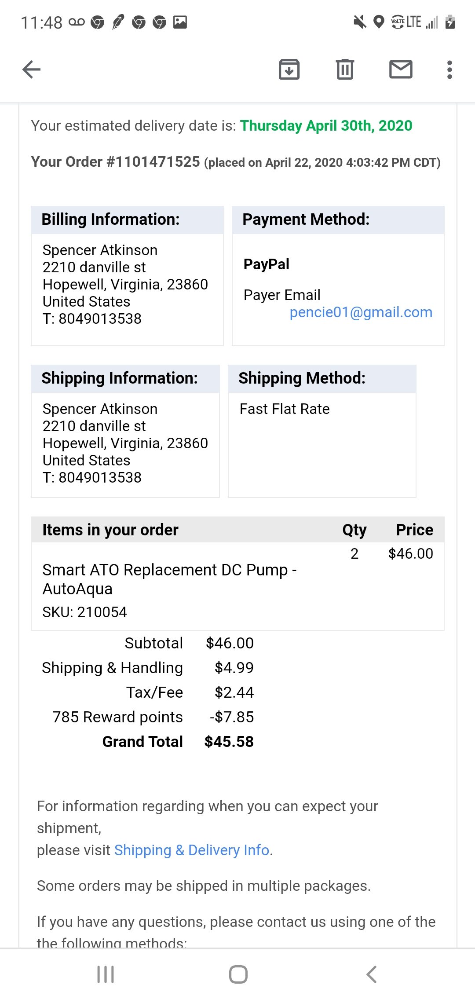Tap the Android recent apps button
This screenshot has height=1003, width=475.
[106, 974]
